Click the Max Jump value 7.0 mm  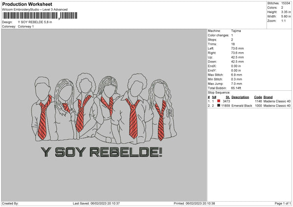[x=236, y=83]
